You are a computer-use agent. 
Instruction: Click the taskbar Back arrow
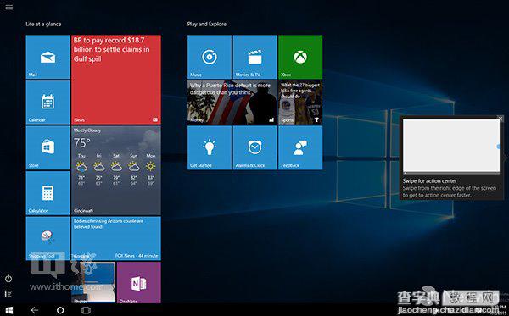point(35,310)
